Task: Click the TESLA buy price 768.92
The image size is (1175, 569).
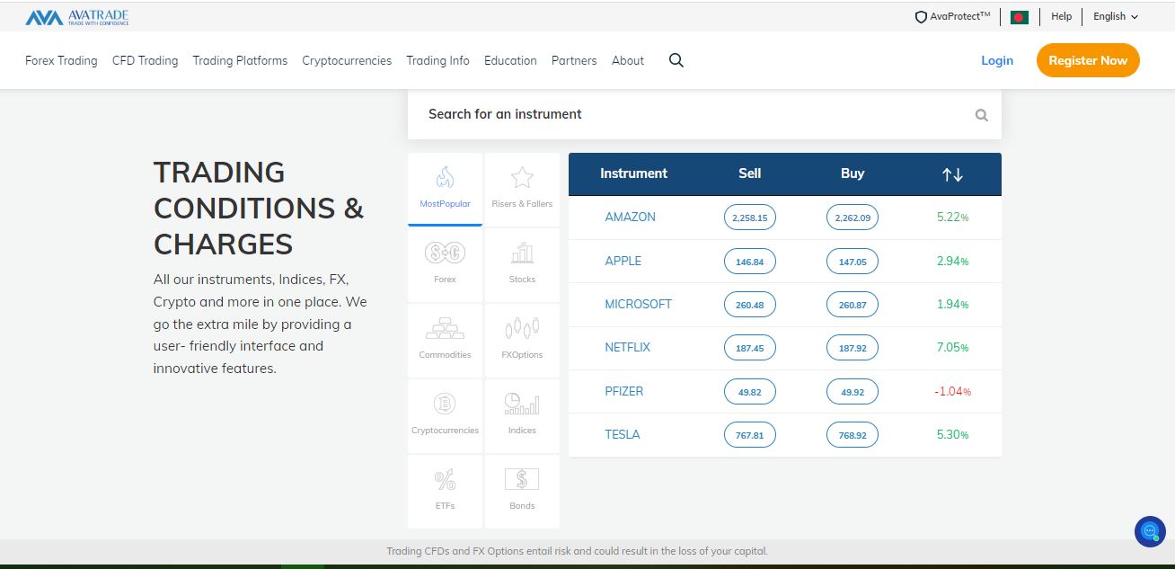Action: click(x=853, y=435)
